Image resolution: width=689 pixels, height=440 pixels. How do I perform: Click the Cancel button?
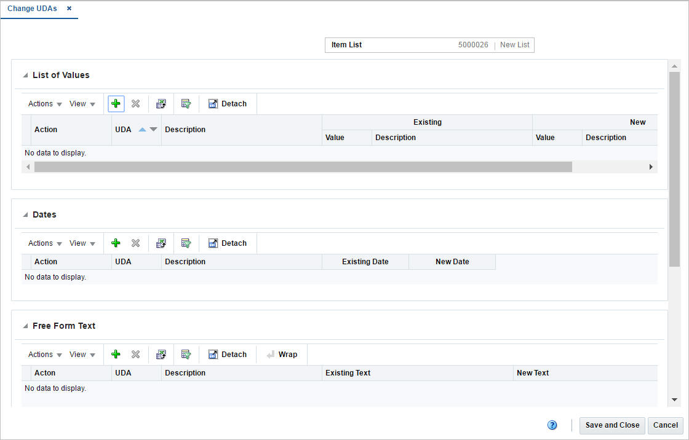coord(665,425)
